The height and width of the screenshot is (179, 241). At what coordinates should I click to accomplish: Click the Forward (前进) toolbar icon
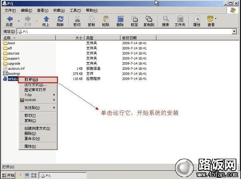tap(28, 19)
